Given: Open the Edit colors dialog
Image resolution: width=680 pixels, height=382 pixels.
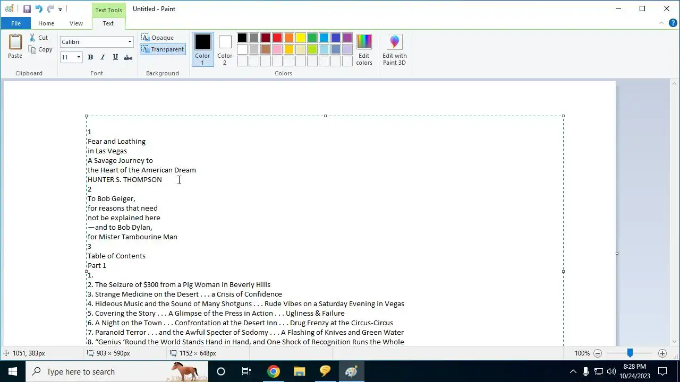Looking at the screenshot, I should 364,49.
